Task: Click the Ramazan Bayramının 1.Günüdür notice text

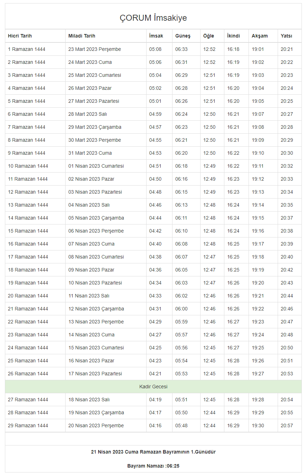Action: tap(153, 452)
